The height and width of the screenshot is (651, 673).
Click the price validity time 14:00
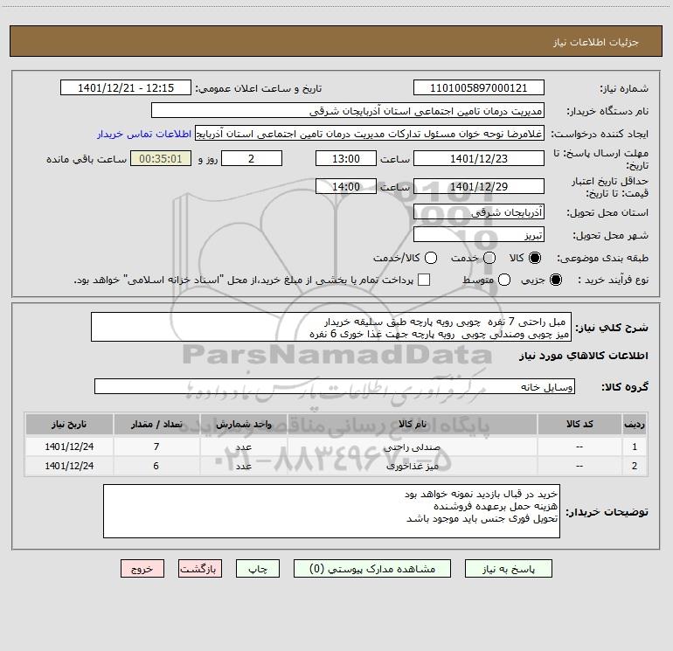(x=346, y=186)
